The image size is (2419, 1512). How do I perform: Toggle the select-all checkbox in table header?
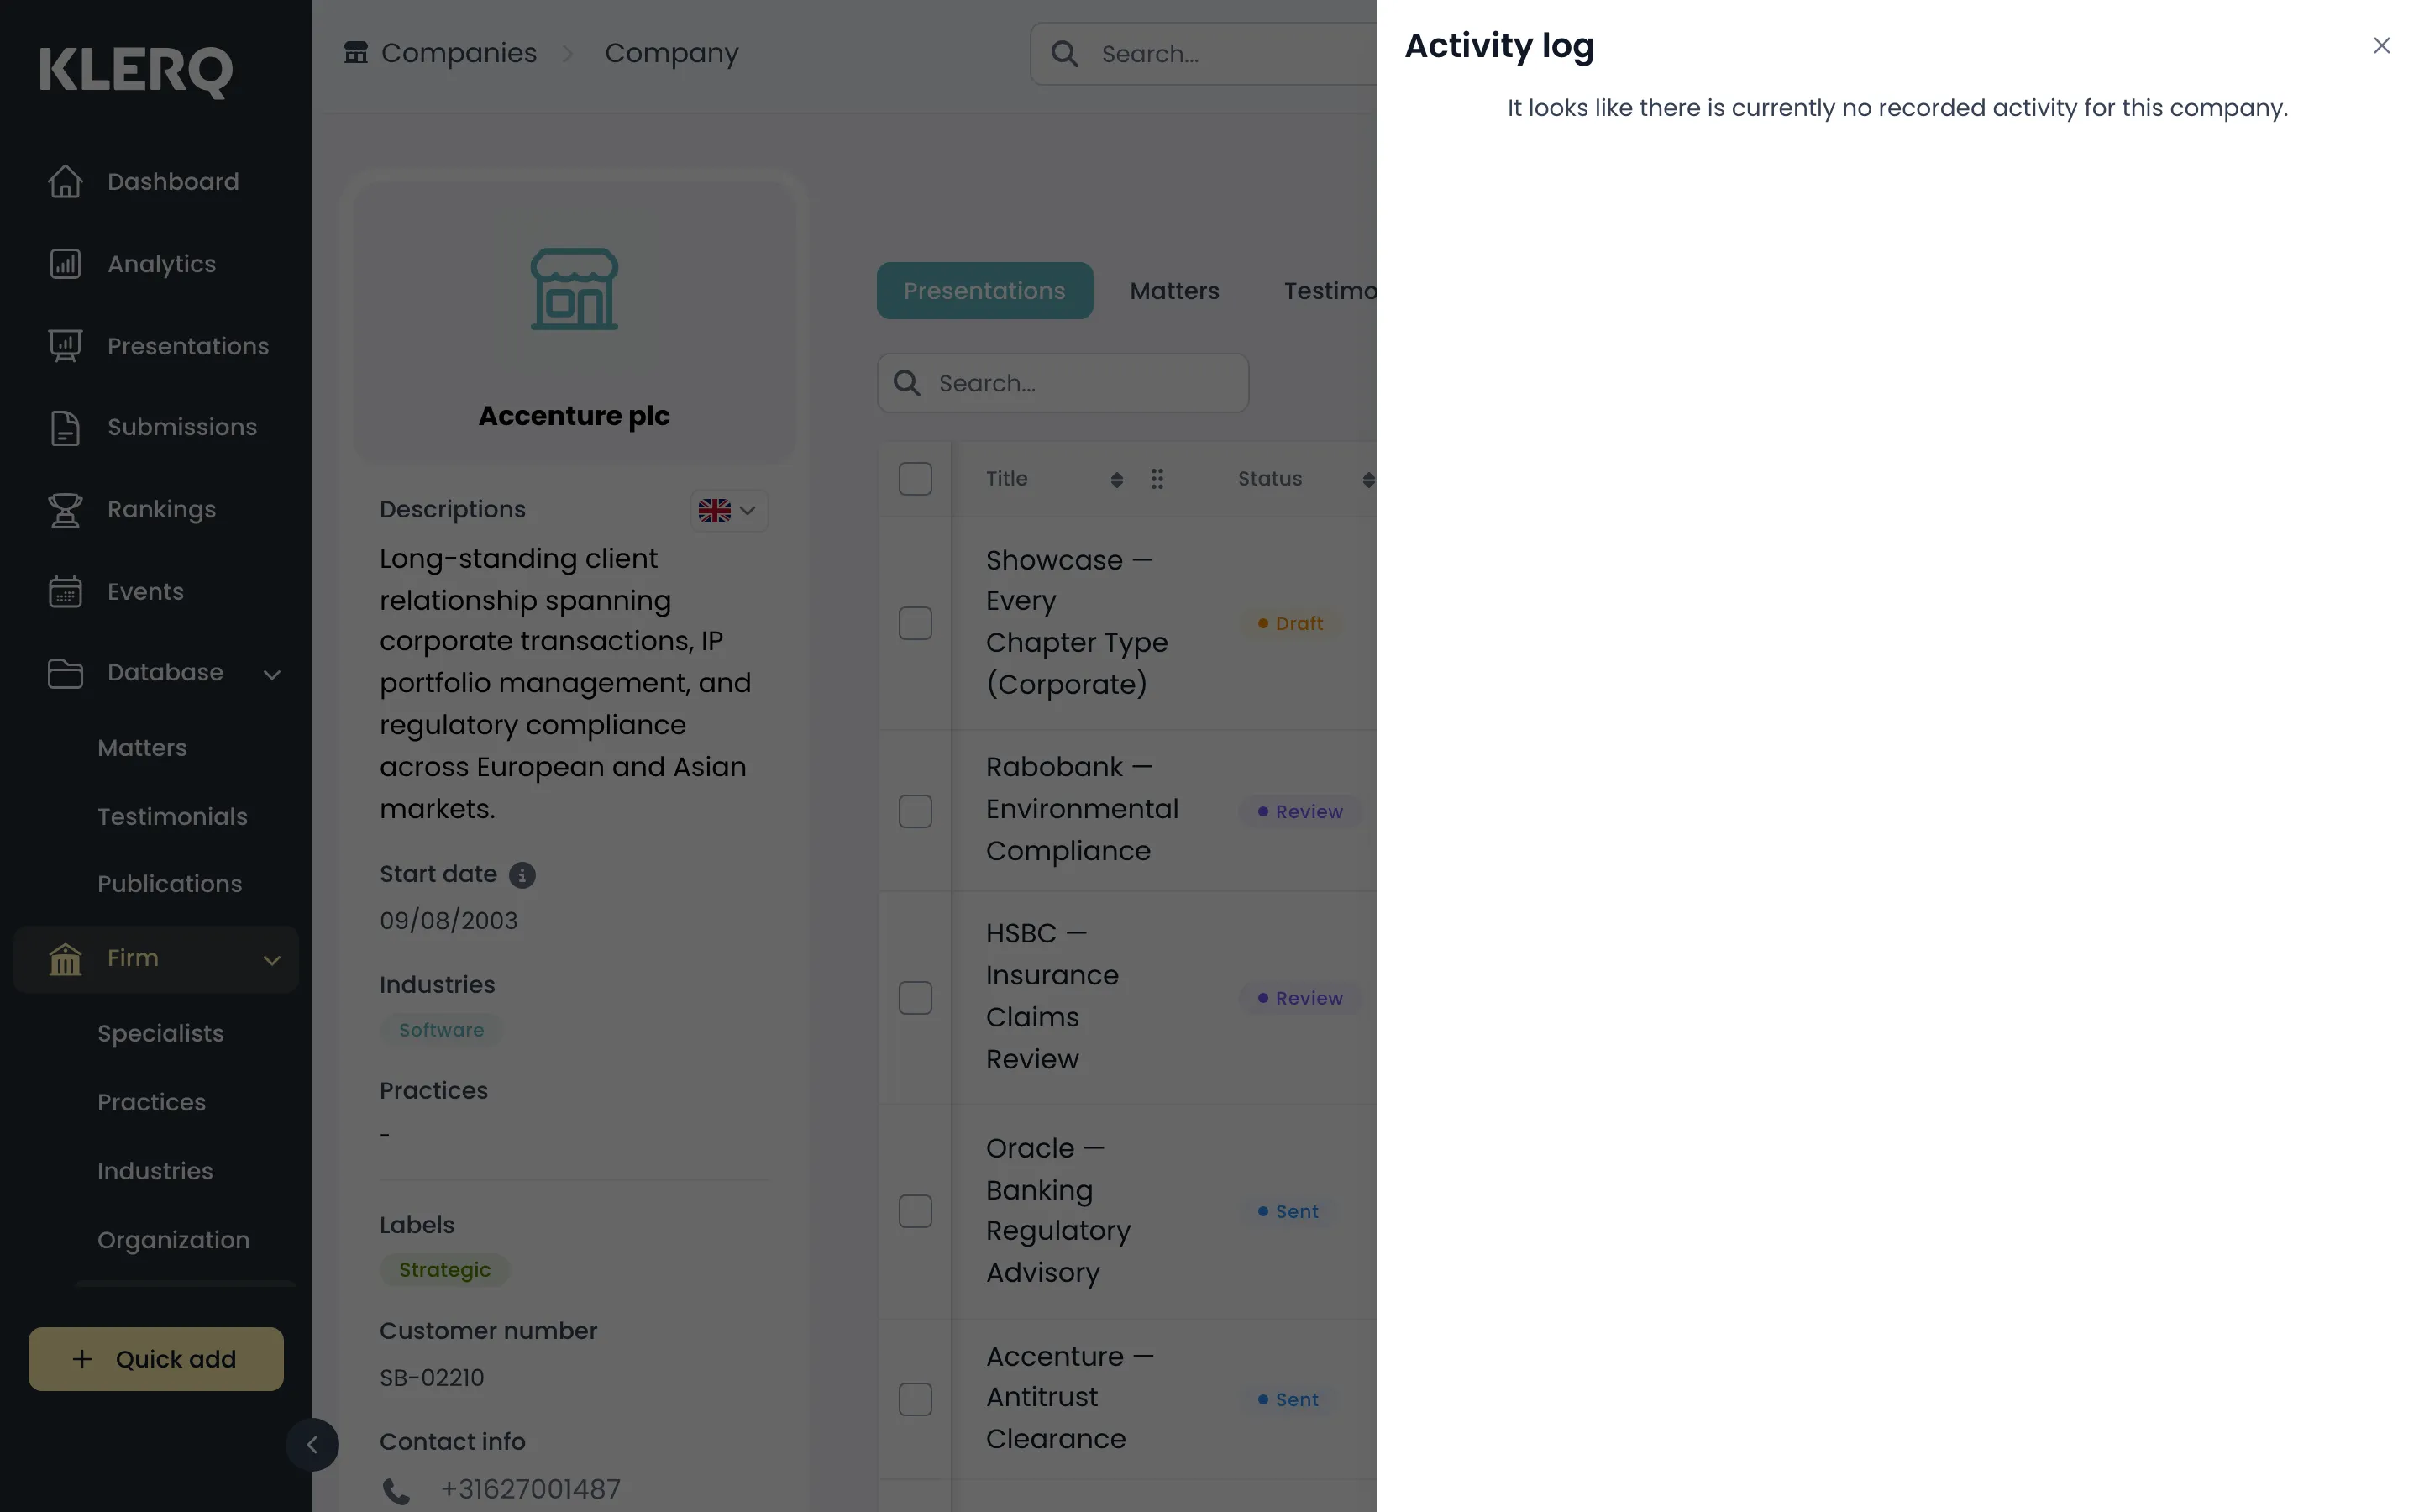click(x=915, y=479)
